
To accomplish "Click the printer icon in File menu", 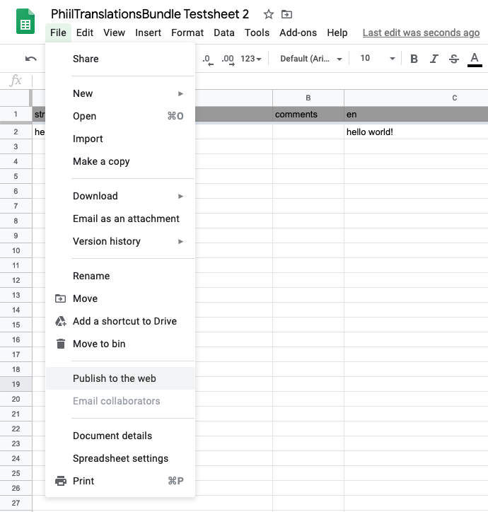I will 61,481.
